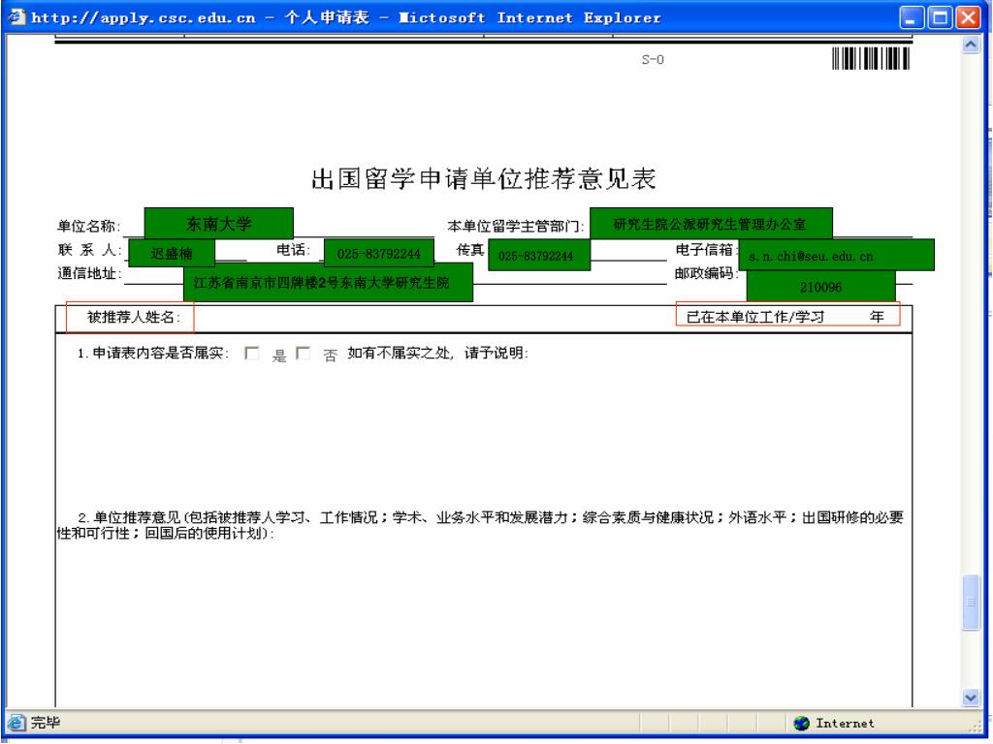The width and height of the screenshot is (993, 744).
Task: Click the department 研究生院公派研究生管理办公室
Action: (711, 224)
